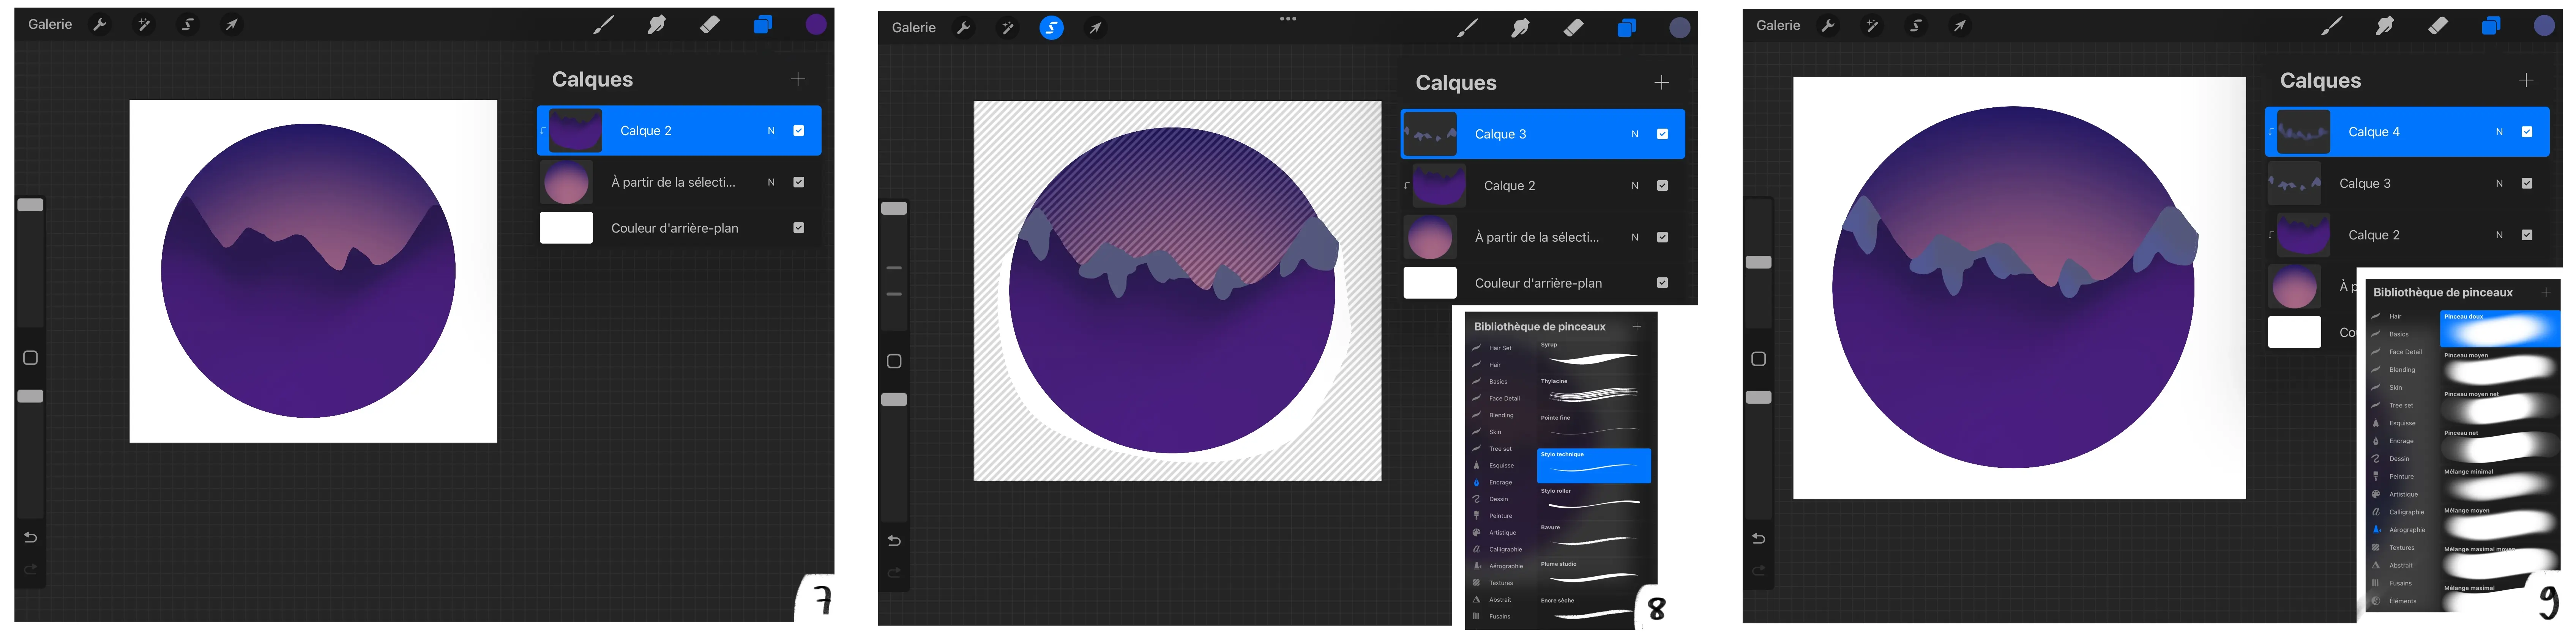Image resolution: width=2576 pixels, height=637 pixels.
Task: Choose the Smudge tool in screenshot 8
Action: pos(1520,28)
